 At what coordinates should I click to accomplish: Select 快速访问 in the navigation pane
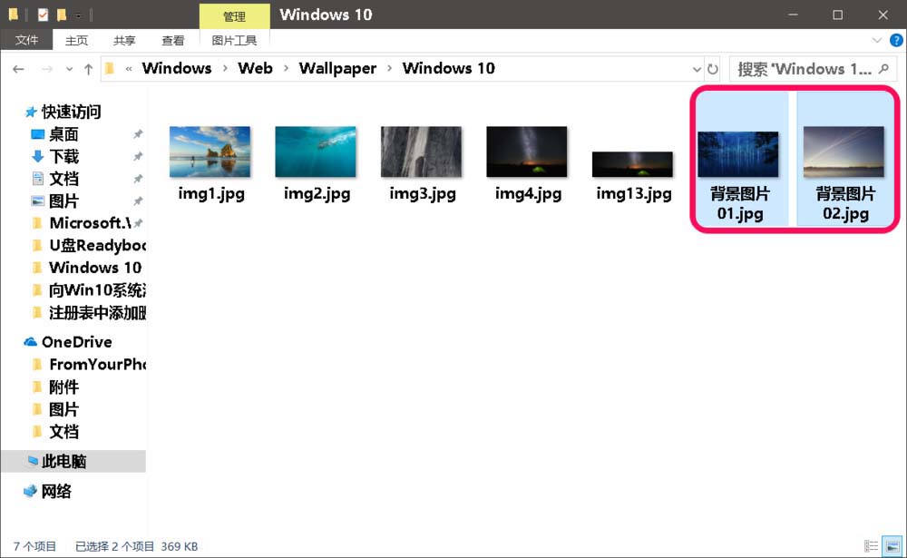[x=71, y=111]
